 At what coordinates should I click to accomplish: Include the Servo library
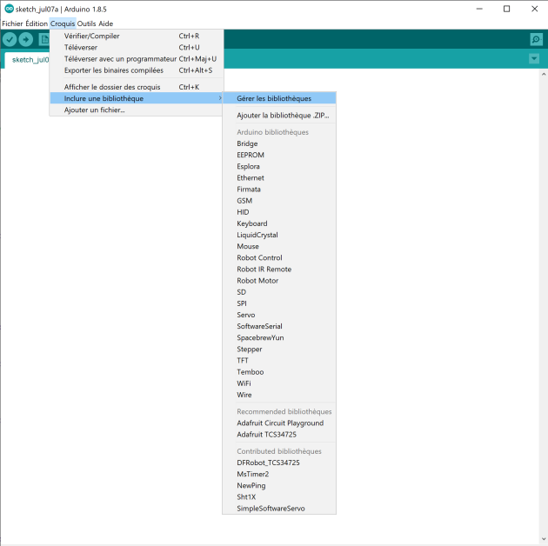[x=279, y=315]
